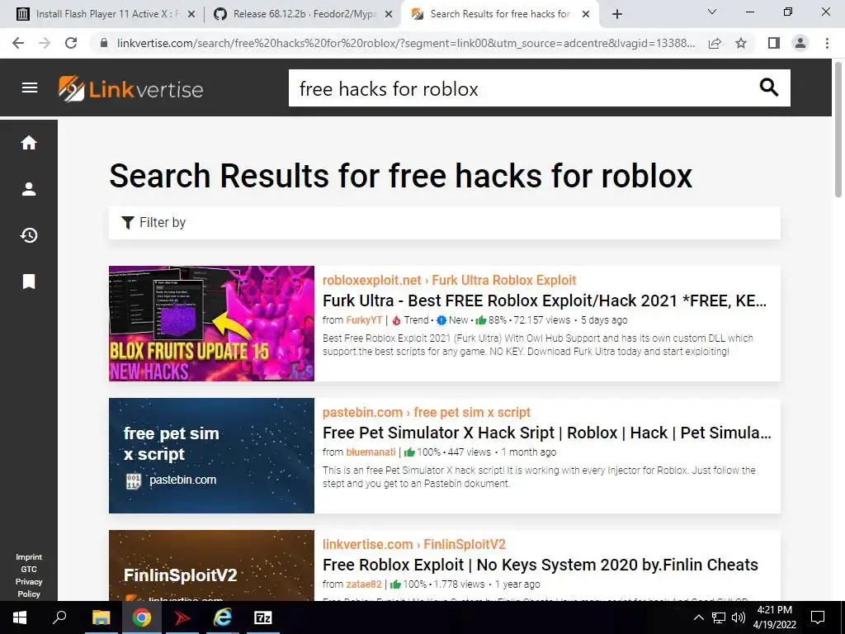Click the search magnifier button
The image size is (845, 634).
pyautogui.click(x=768, y=88)
